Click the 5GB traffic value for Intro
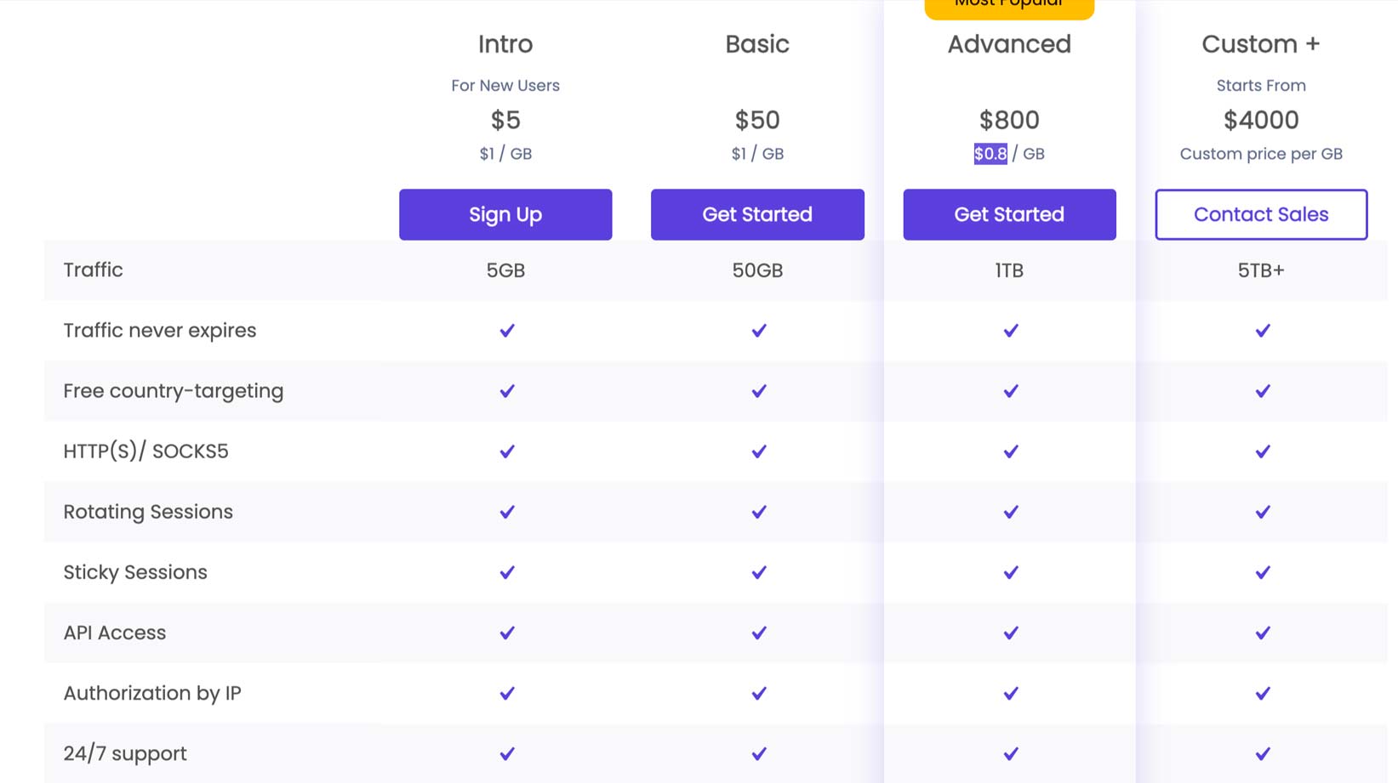 505,270
